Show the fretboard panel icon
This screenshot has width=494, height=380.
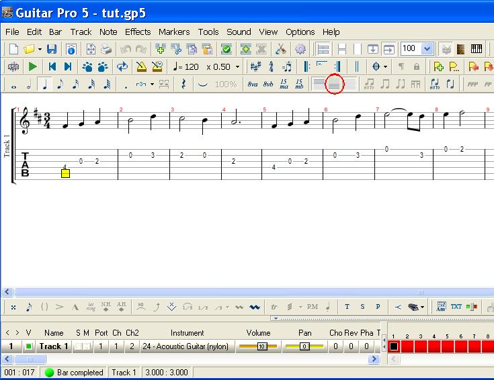click(461, 49)
